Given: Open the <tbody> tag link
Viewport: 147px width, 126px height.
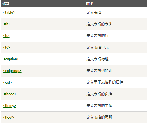Looking at the screenshot, I should pos(10,106).
